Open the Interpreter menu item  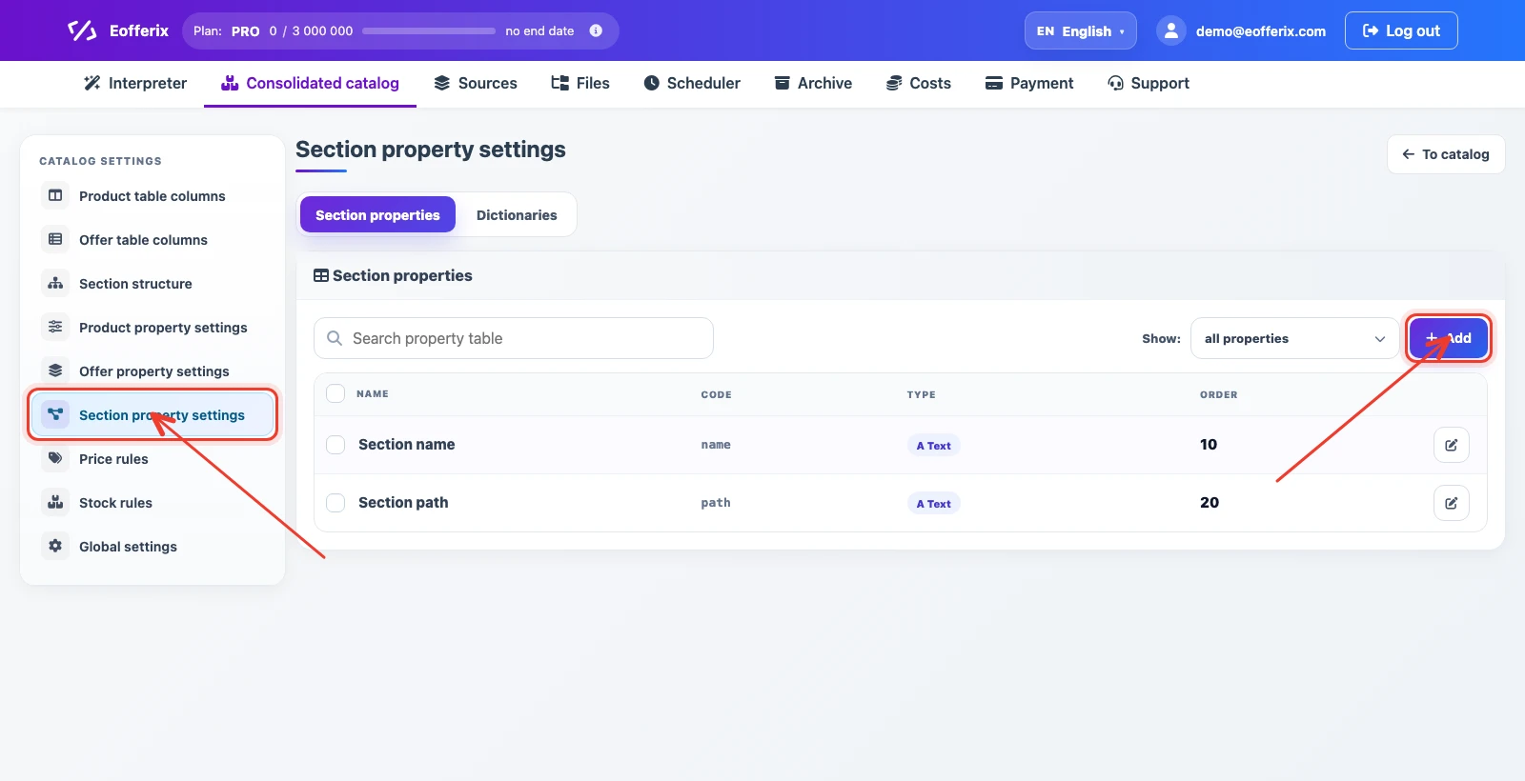(135, 83)
